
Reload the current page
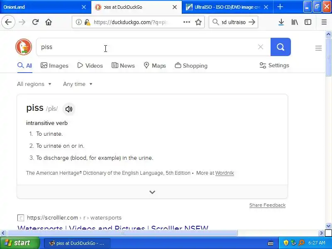35,22
